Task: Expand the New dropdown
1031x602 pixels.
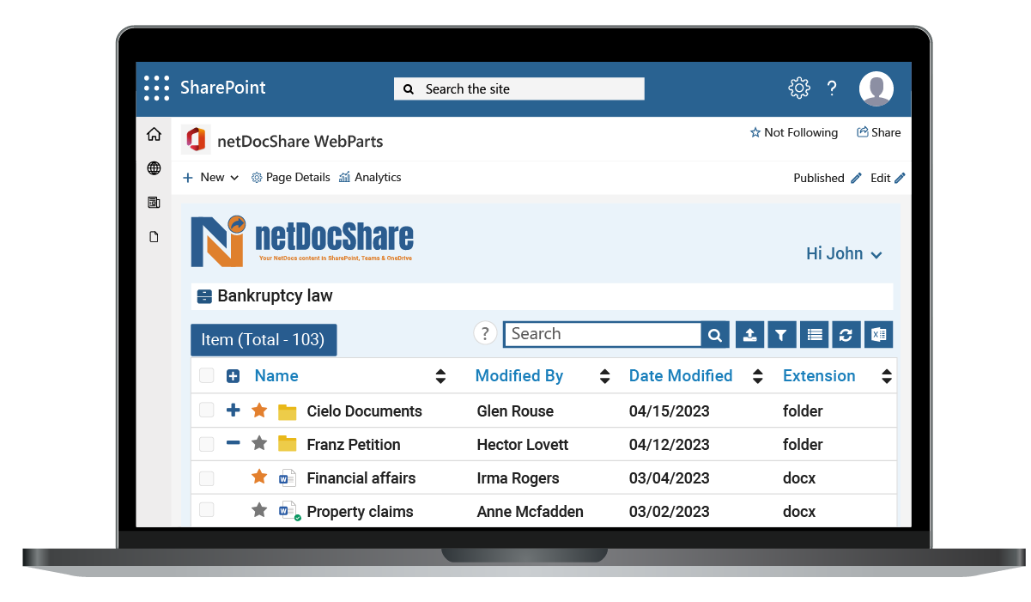Action: [210, 177]
